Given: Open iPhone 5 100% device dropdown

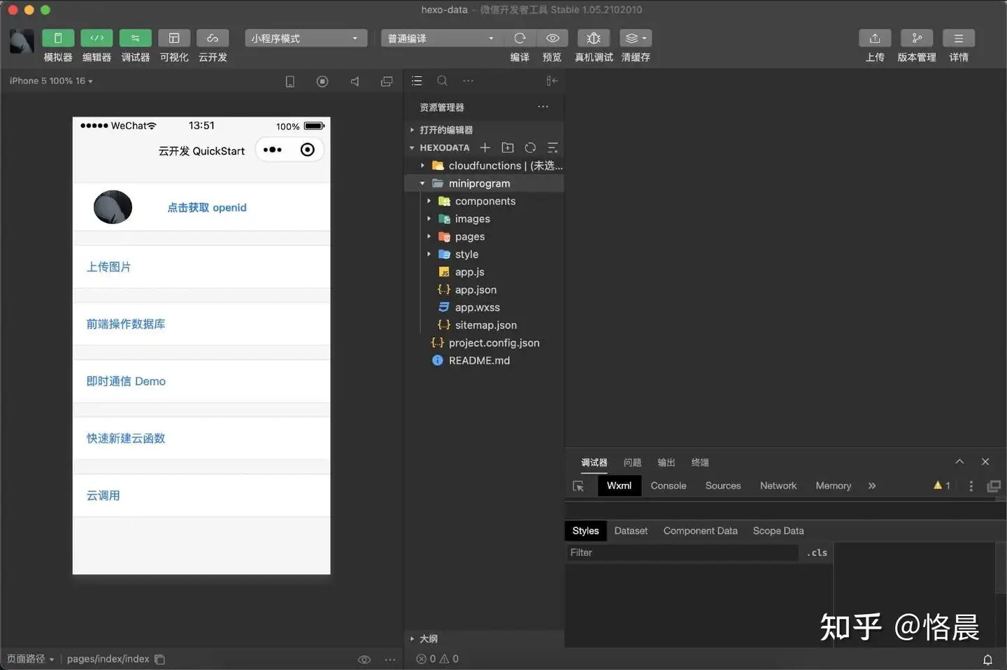Looking at the screenshot, I should click(x=51, y=80).
